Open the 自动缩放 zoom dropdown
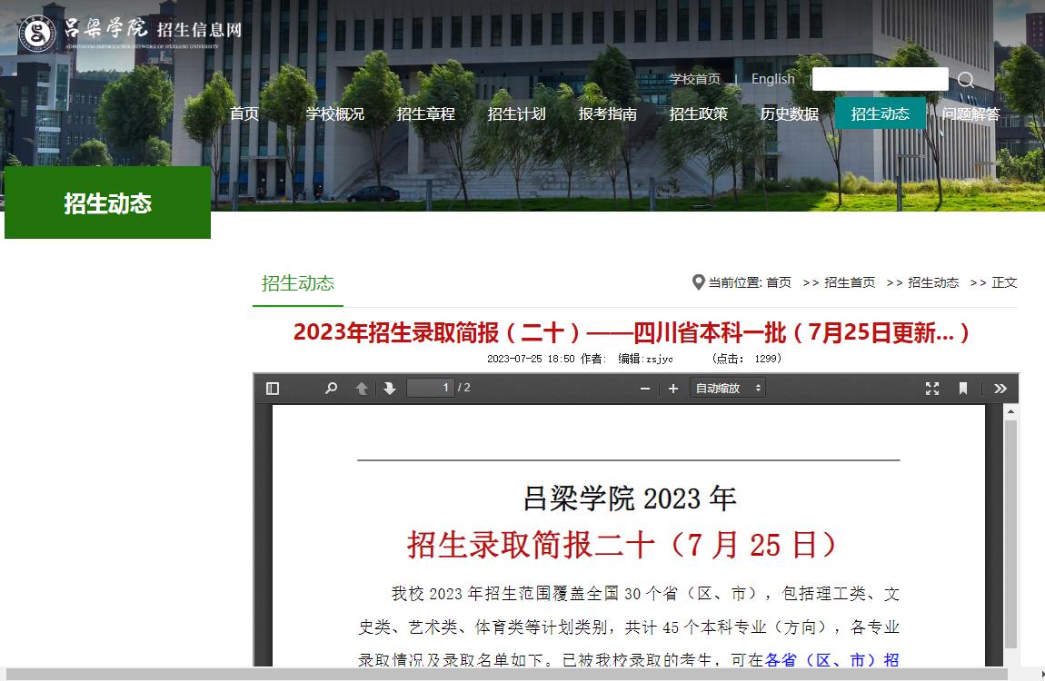This screenshot has height=681, width=1045. [728, 388]
